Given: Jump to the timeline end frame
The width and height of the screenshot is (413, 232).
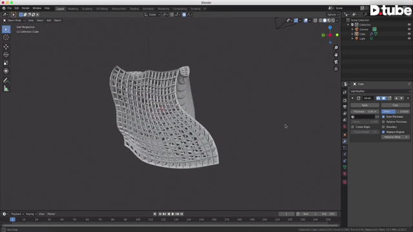Looking at the screenshot, I should [181, 214].
